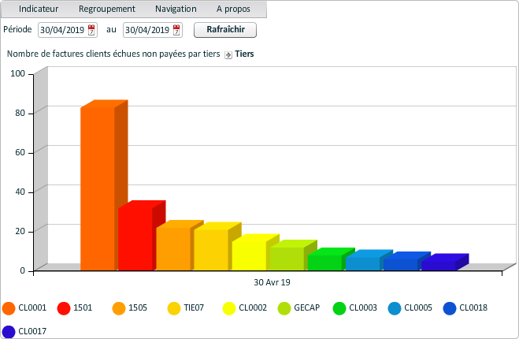The image size is (519, 339).
Task: Click the orange CL0001 legend swatch
Action: [x=9, y=308]
